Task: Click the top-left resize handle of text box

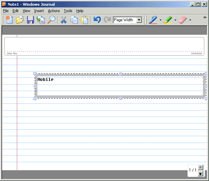Action: (x=35, y=73)
